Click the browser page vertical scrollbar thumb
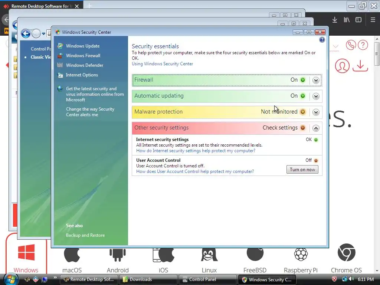 (x=377, y=54)
